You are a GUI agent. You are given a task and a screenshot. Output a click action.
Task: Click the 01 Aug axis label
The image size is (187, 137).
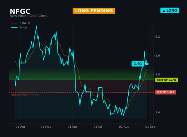(124, 127)
